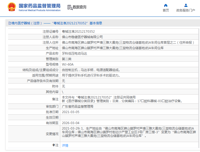Click the 注册人住所 address value
The width and height of the screenshot is (200, 152).
pos(128,43)
